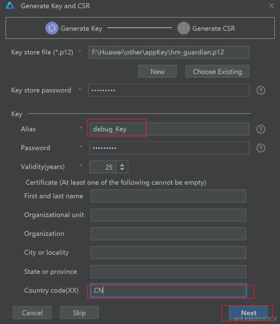Increase Validity years with the up arrow

[x=122, y=165]
